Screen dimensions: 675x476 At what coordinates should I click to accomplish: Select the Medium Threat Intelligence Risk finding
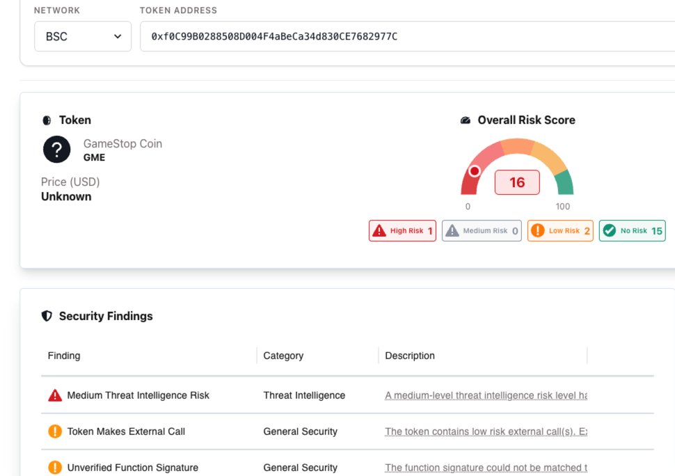tap(138, 395)
